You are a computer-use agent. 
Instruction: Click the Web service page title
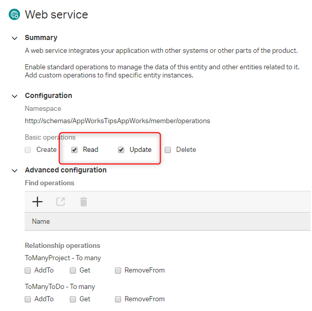[56, 14]
